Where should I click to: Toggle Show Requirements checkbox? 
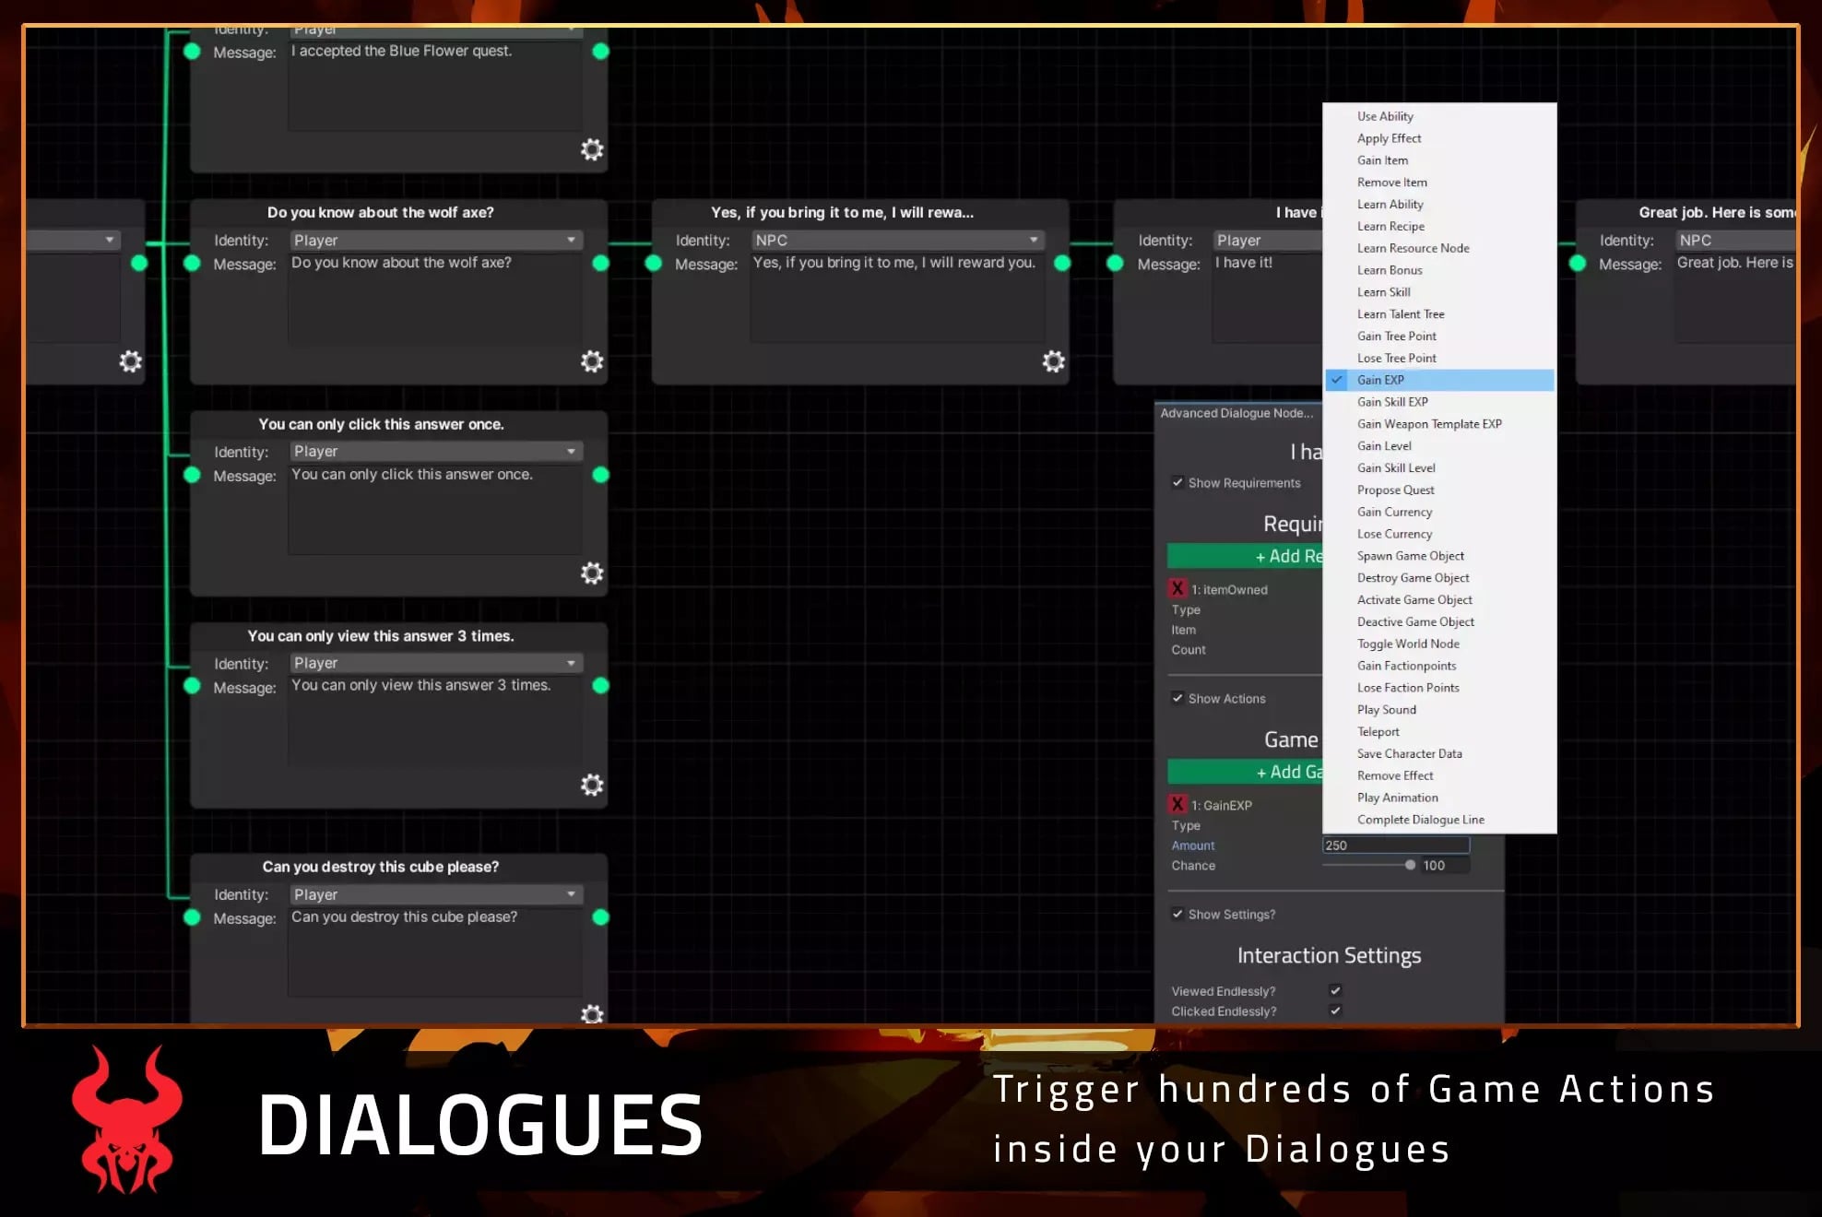[x=1177, y=482]
